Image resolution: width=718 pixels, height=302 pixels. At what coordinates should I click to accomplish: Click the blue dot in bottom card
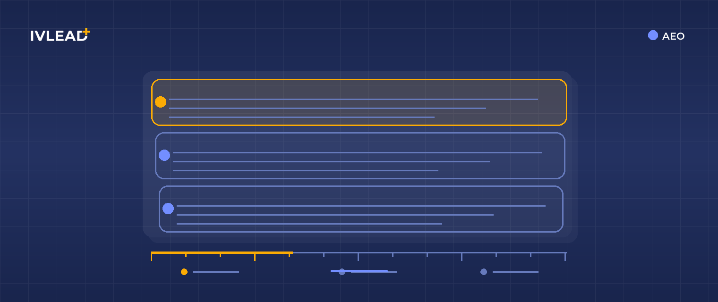tap(168, 209)
